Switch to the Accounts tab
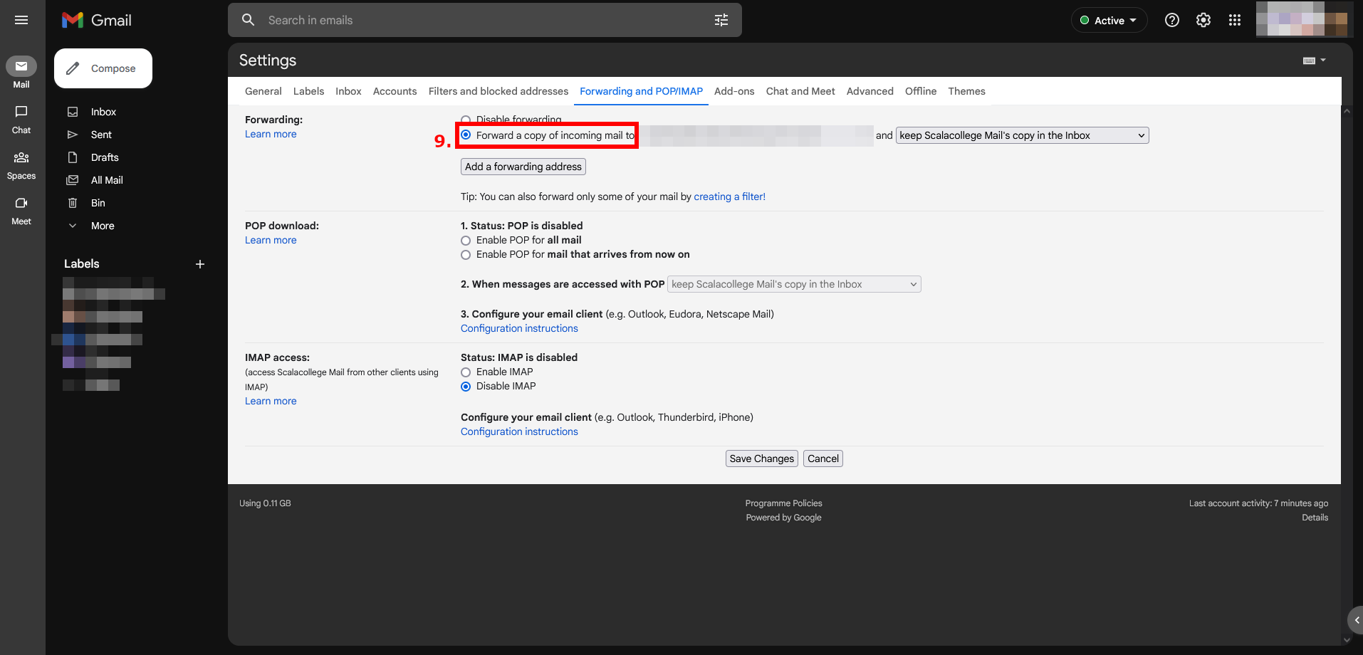 395,91
